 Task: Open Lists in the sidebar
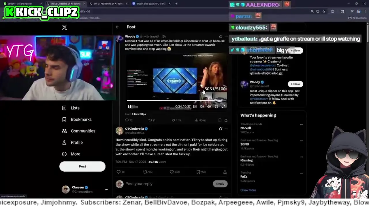(x=71, y=108)
